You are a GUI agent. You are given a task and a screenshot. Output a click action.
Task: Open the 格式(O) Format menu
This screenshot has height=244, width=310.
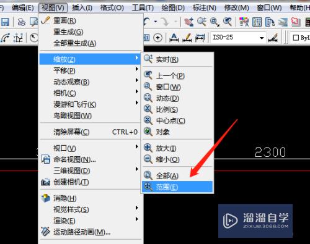click(112, 8)
